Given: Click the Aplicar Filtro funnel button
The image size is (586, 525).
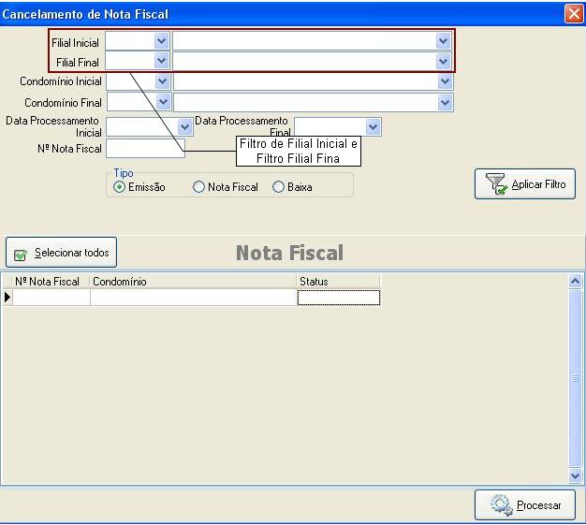Looking at the screenshot, I should tap(525, 184).
